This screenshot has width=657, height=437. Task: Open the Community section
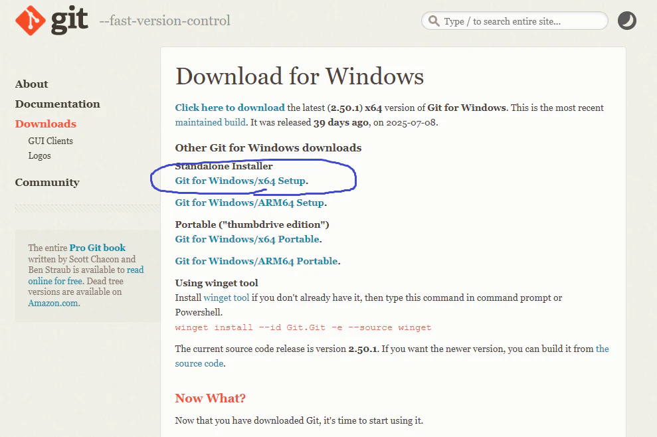pyautogui.click(x=47, y=182)
